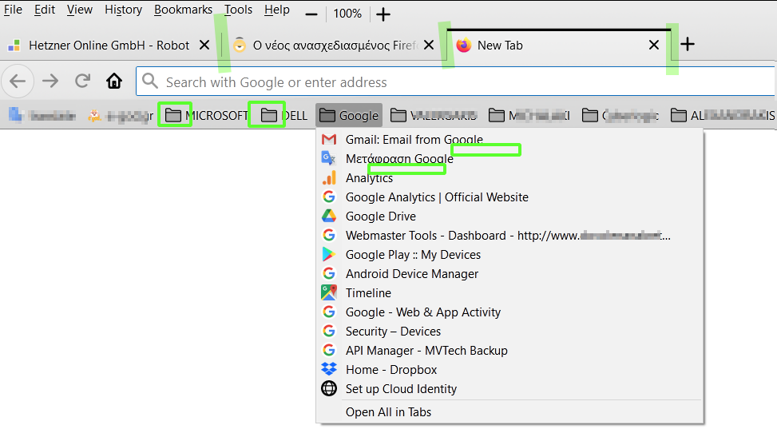Screen dimensions: 777x441
Task: Open the Analytics bookmark with bar-chart icon
Action: pyautogui.click(x=510, y=178)
